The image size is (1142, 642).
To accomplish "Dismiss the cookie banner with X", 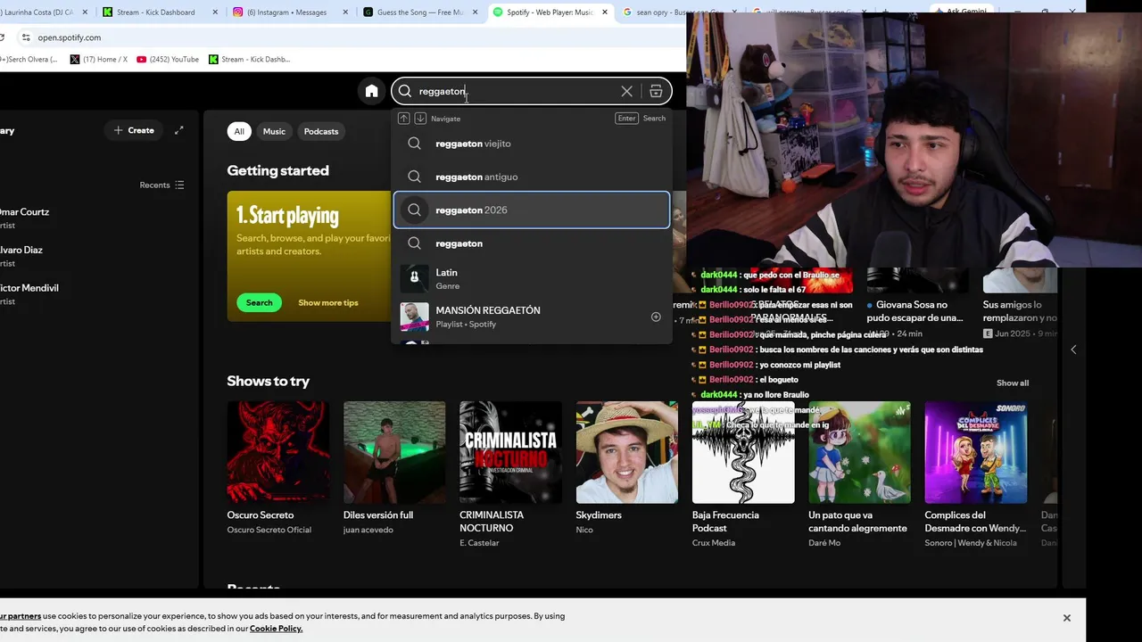I will tap(1066, 618).
